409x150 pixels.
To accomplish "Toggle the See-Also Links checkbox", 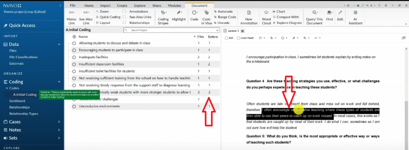I will (124, 17).
